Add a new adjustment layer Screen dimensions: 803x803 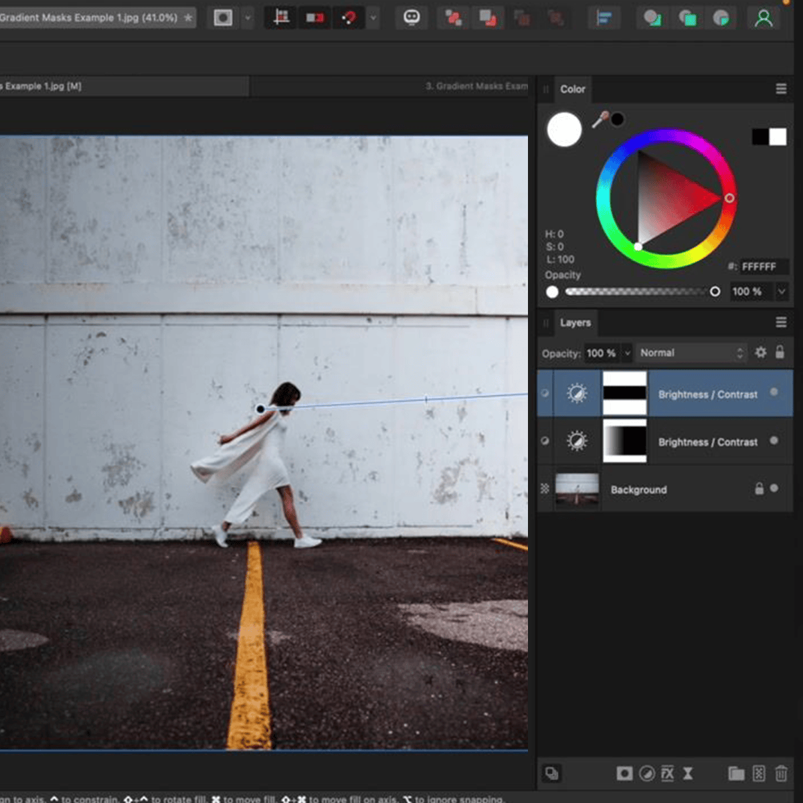pos(647,773)
